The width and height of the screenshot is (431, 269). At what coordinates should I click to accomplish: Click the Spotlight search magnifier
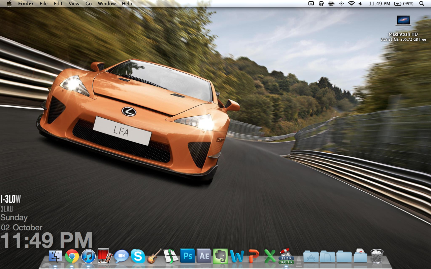[422, 4]
